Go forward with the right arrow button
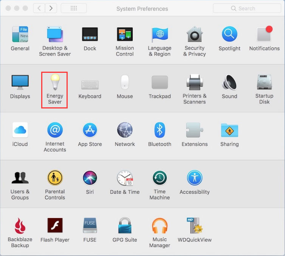The height and width of the screenshot is (256, 285). click(51, 8)
